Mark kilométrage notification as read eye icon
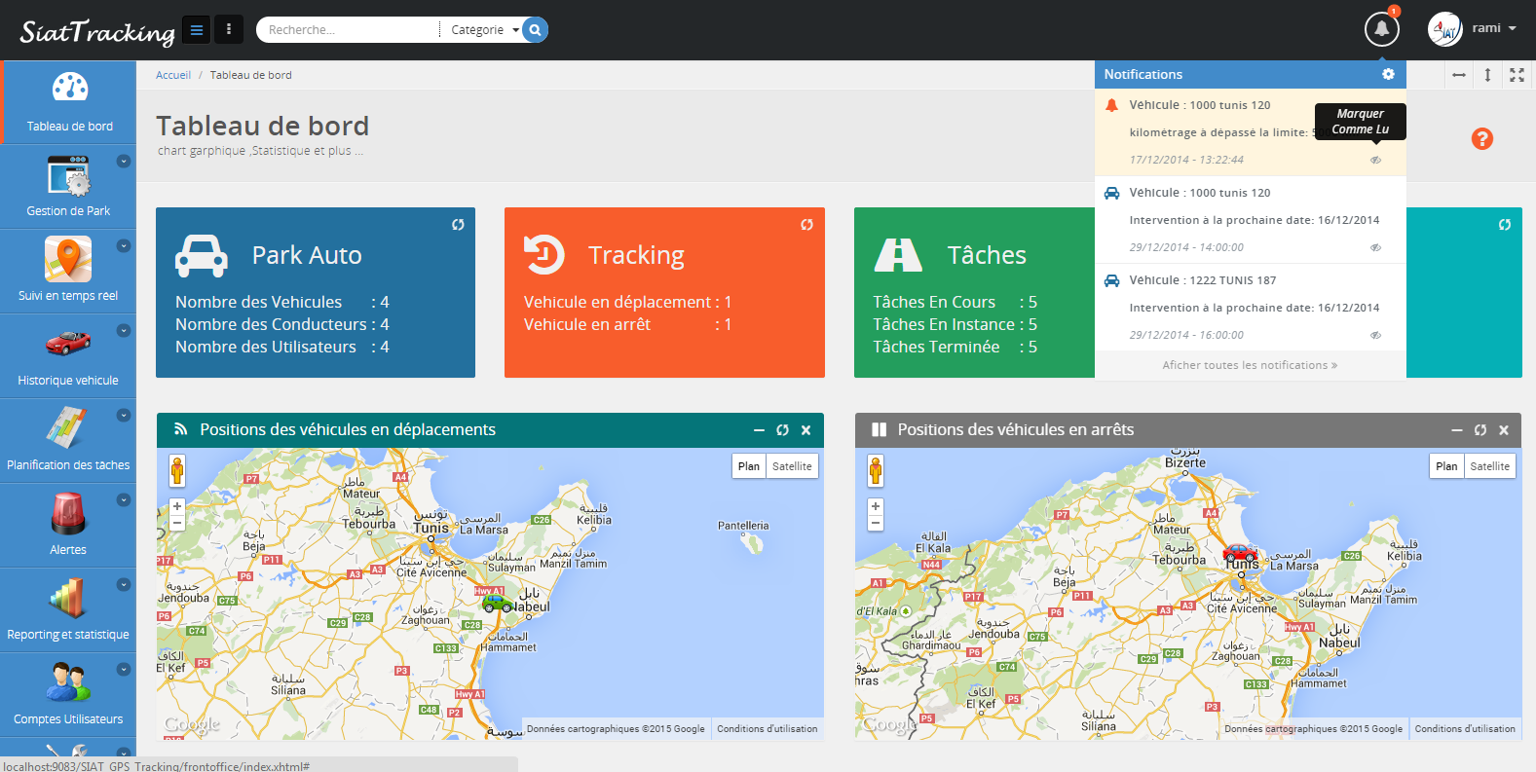This screenshot has height=772, width=1536. pyautogui.click(x=1375, y=160)
